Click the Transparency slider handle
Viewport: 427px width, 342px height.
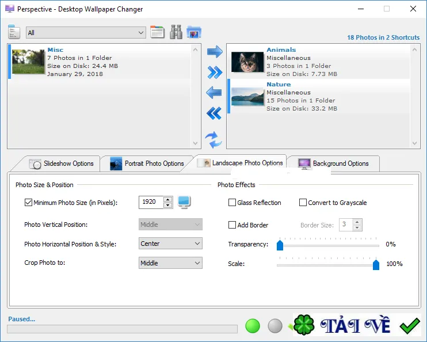pyautogui.click(x=280, y=245)
